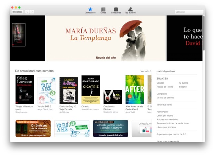
Task: Click the Yo fui a EGB 3 title
Action: pos(44,106)
